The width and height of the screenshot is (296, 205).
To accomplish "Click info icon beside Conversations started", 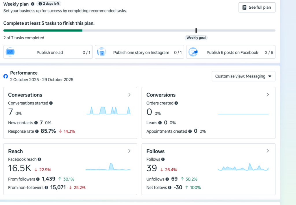I will (51, 103).
